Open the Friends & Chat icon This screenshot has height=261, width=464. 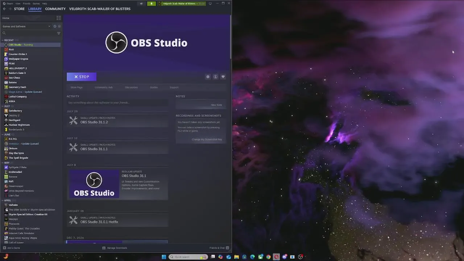(227, 248)
